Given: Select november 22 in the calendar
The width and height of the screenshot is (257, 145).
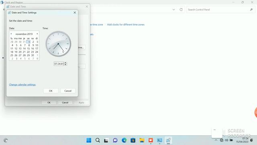Looking at the screenshot, I should tap(29, 52).
